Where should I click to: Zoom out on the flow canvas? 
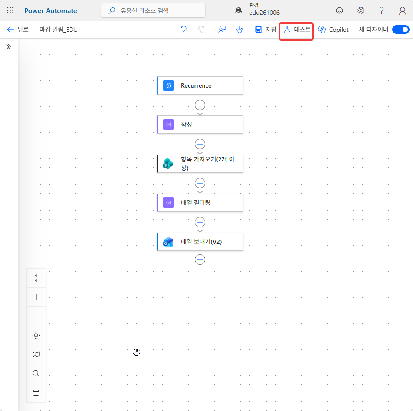[x=36, y=316]
